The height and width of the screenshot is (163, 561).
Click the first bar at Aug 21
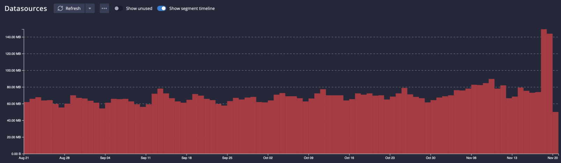click(x=27, y=127)
